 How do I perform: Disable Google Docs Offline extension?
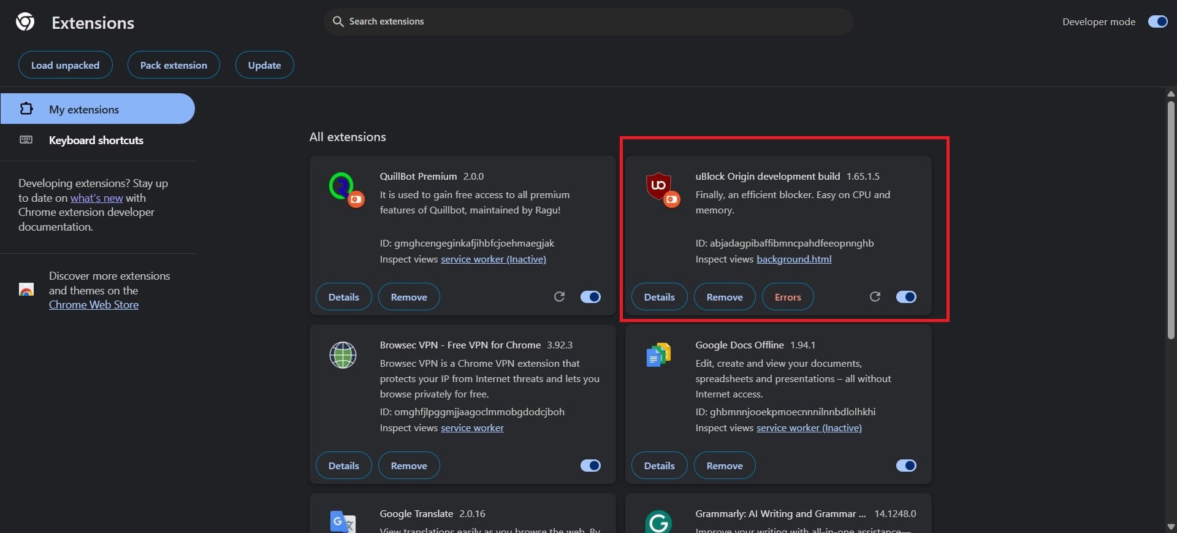tap(906, 466)
